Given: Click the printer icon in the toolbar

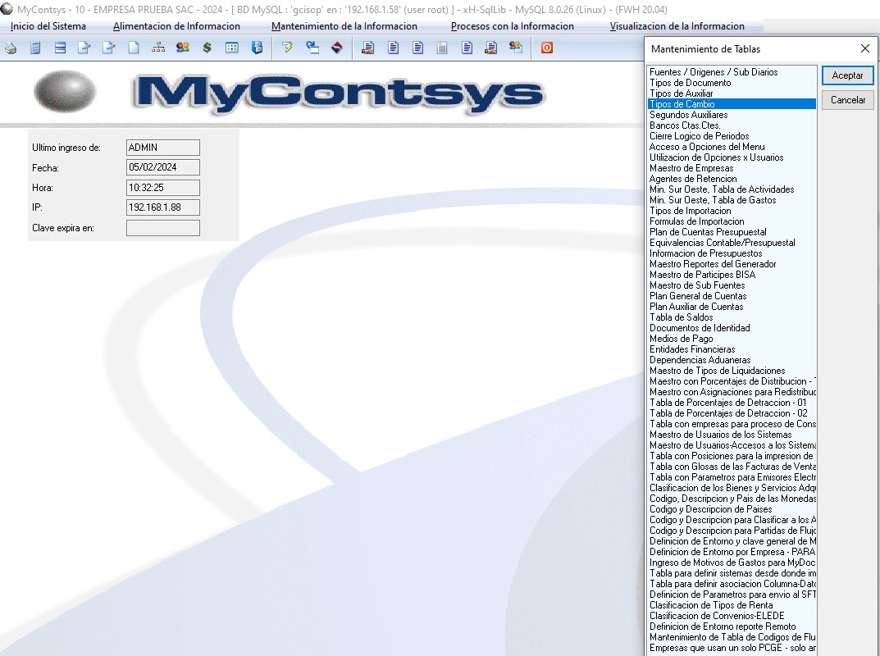Looking at the screenshot, I should 11,48.
